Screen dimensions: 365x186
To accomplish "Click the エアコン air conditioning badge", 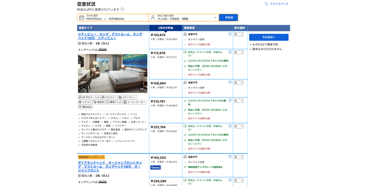I will (x=85, y=102).
